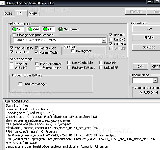Screen dimensions: 160x150
Task: Open the product code dropdown arrow
Action: coord(104,40)
